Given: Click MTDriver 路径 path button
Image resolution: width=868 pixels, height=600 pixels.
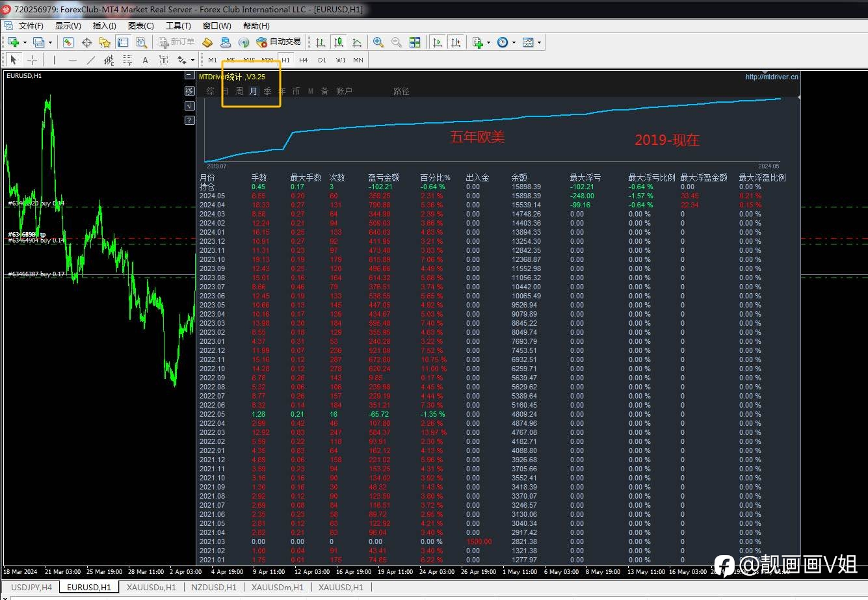Looking at the screenshot, I should 401,91.
